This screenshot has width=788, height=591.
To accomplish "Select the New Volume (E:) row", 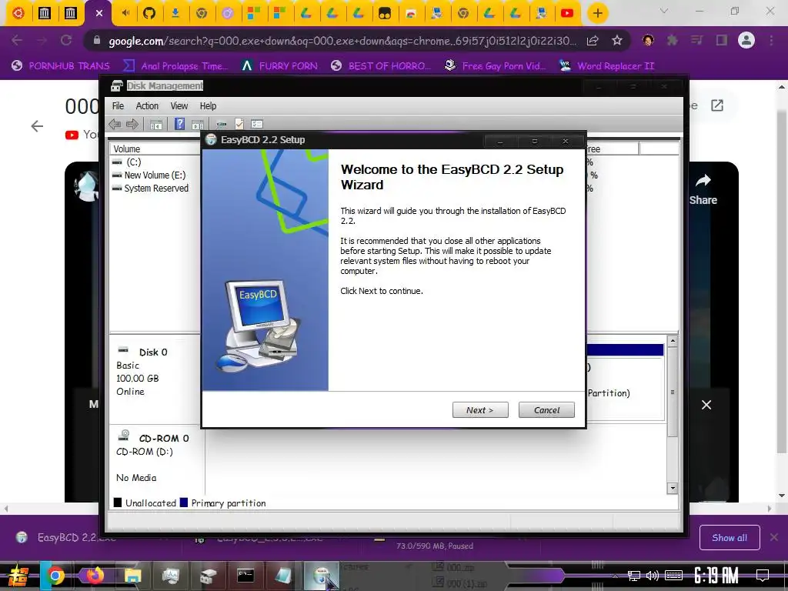I will click(x=155, y=175).
